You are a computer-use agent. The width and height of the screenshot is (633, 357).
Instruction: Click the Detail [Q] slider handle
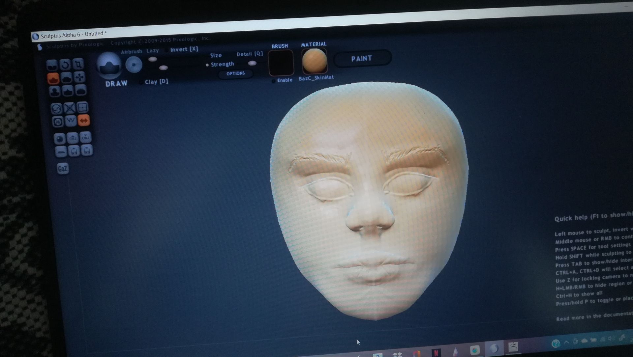tap(252, 63)
